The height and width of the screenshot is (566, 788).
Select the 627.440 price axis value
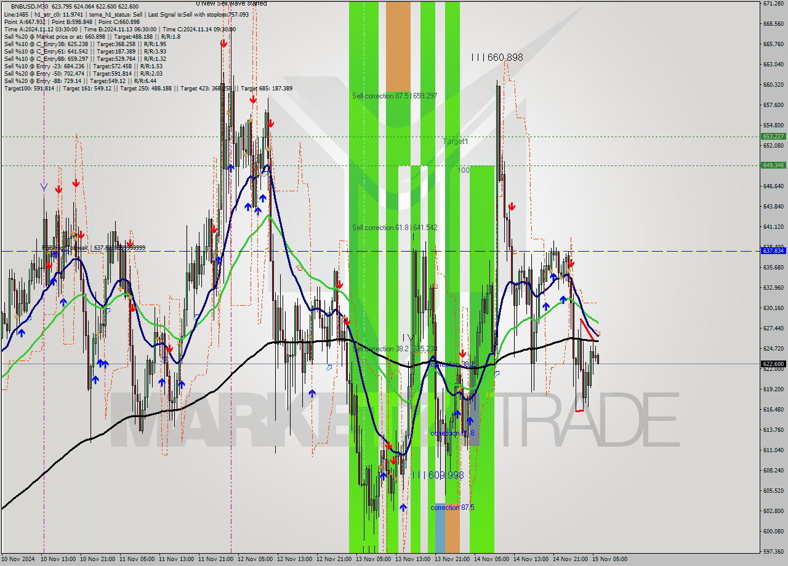[773, 328]
